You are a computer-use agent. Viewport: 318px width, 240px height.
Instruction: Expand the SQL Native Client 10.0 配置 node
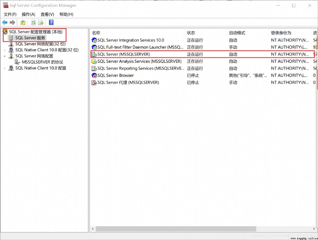point(5,68)
